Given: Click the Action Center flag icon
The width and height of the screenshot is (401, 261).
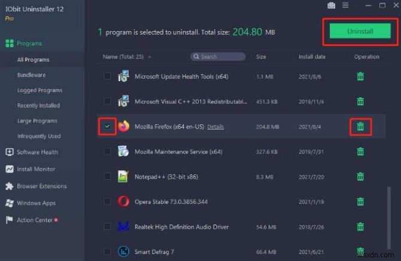Looking at the screenshot, I should click(x=9, y=220).
